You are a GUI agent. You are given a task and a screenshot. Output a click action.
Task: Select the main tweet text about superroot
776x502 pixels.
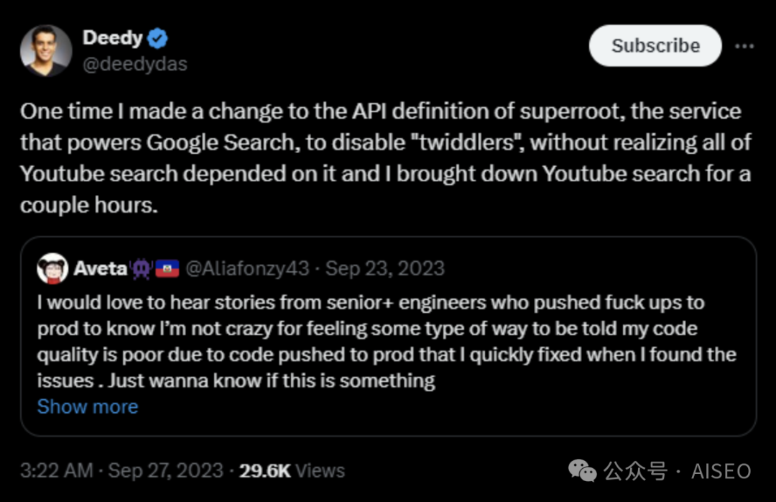point(385,158)
